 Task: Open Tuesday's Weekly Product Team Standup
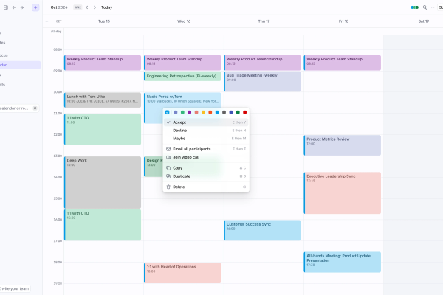tap(103, 63)
